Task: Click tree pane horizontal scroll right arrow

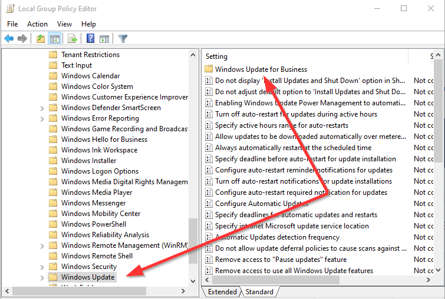Action: [183, 291]
